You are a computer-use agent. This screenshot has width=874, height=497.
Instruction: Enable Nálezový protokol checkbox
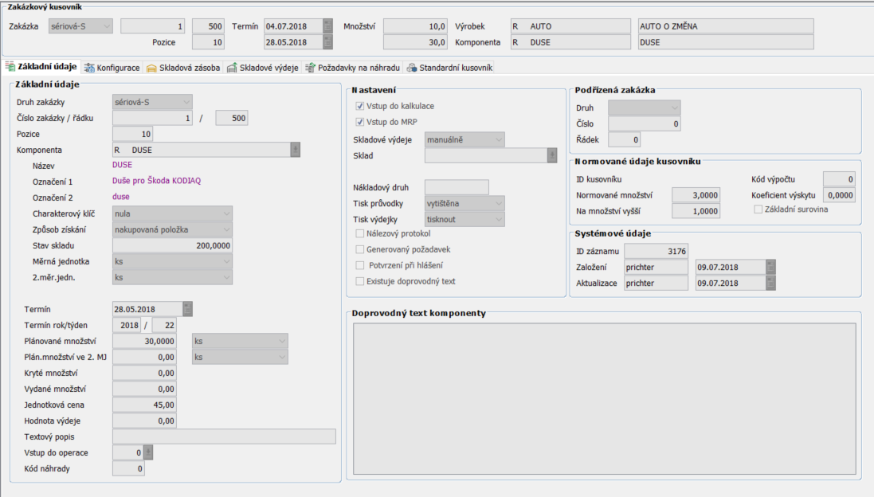point(360,233)
